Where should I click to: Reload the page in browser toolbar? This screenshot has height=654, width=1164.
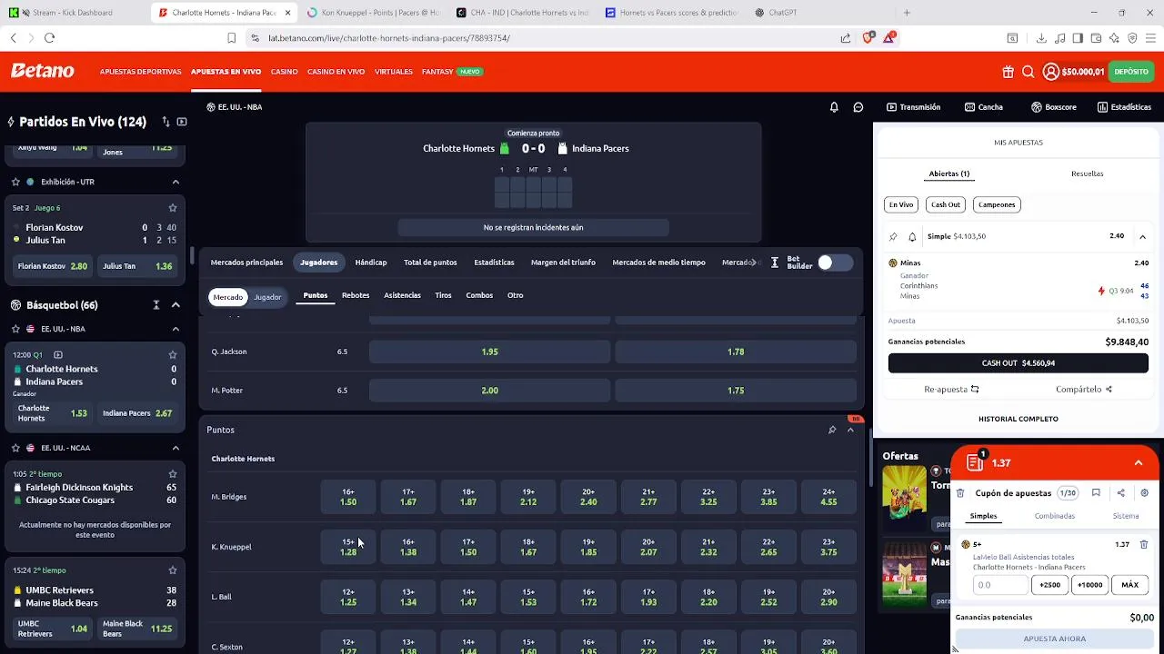coord(49,38)
